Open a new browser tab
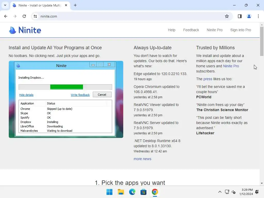This screenshot has width=264, height=198. point(75,5)
